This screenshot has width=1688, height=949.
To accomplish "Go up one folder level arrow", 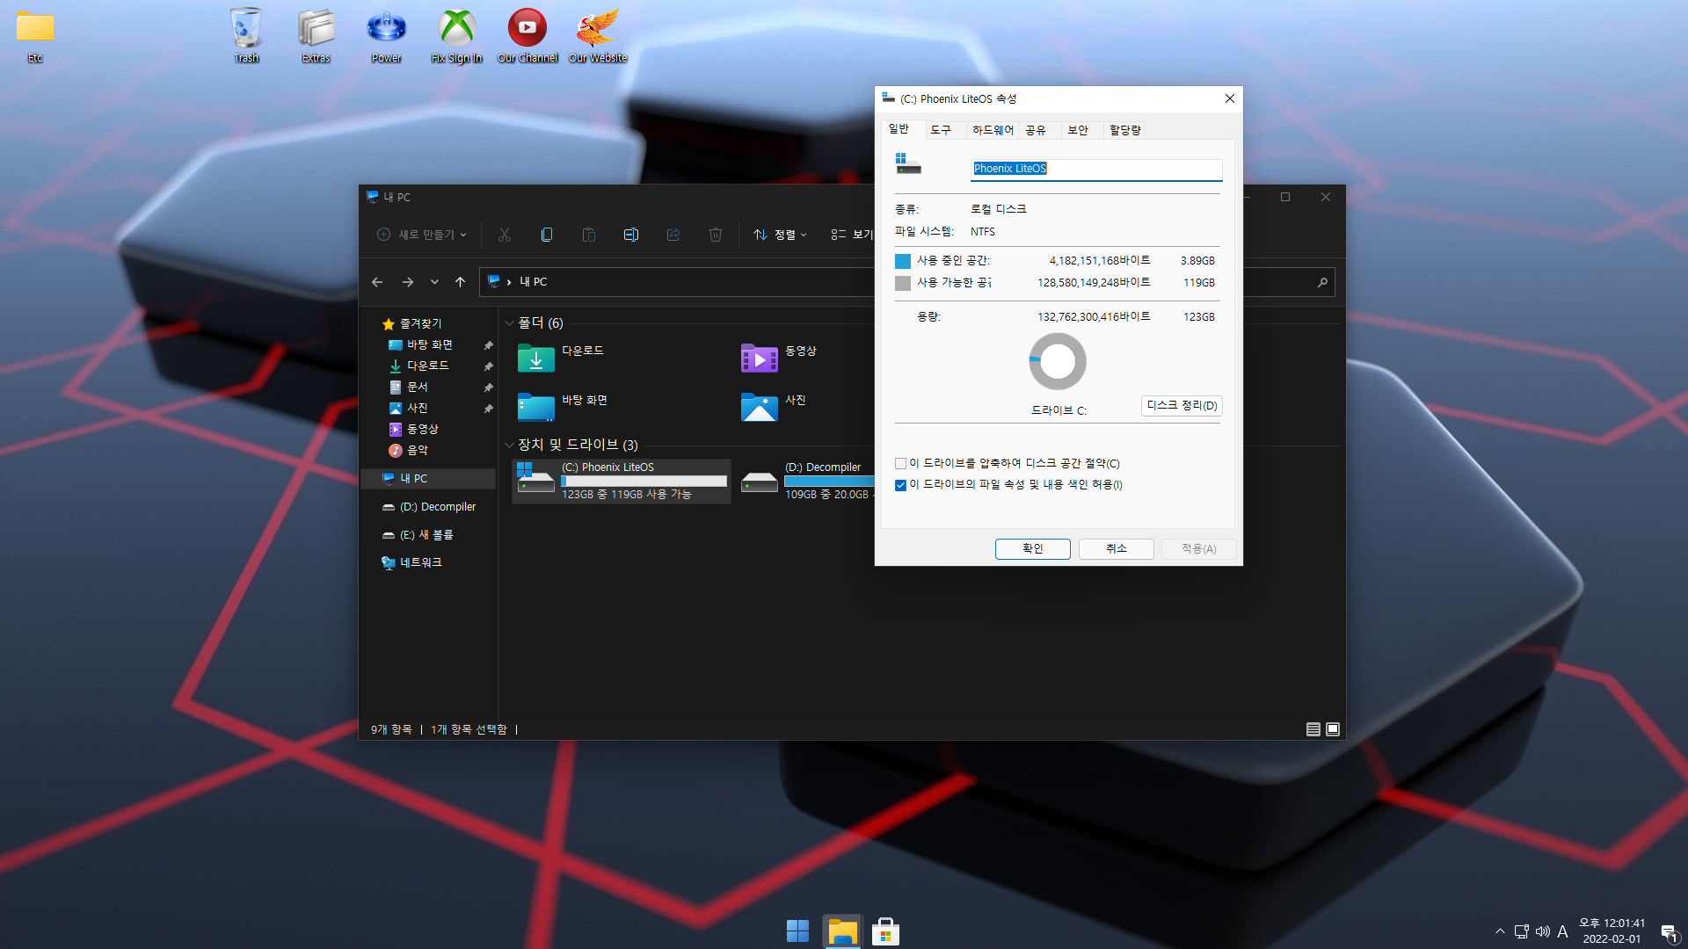I will point(460,282).
